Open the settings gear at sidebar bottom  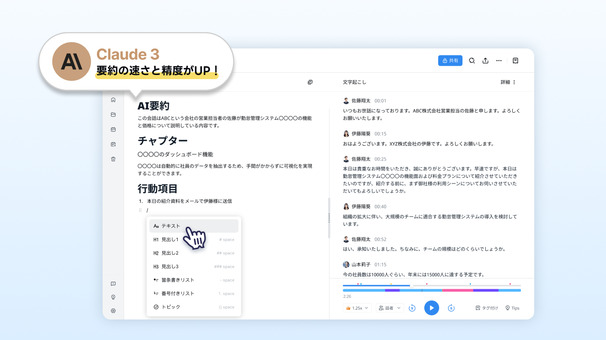click(x=113, y=310)
